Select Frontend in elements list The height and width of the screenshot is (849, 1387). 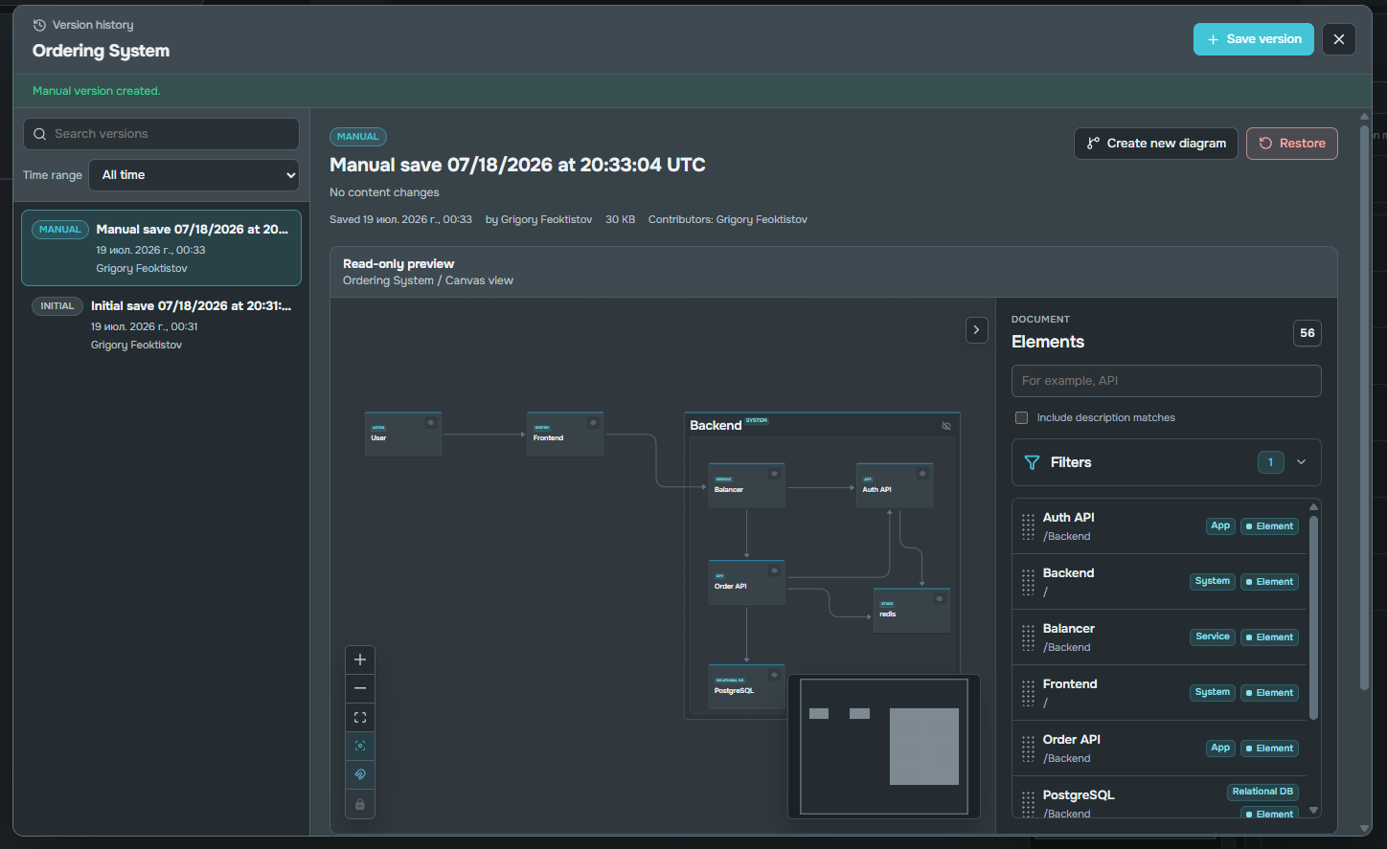tap(1160, 693)
